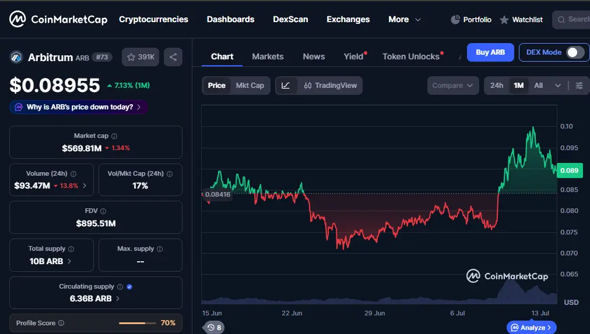The height and width of the screenshot is (334, 590).
Task: Click the CoinMarketCap logo icon
Action: 17,19
